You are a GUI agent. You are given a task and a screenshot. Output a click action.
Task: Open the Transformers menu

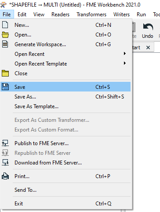tap(91, 15)
